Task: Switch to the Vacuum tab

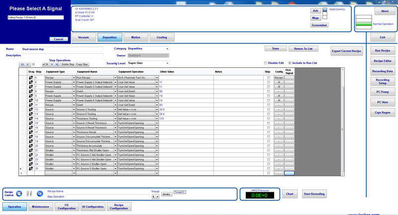Action: pos(83,37)
